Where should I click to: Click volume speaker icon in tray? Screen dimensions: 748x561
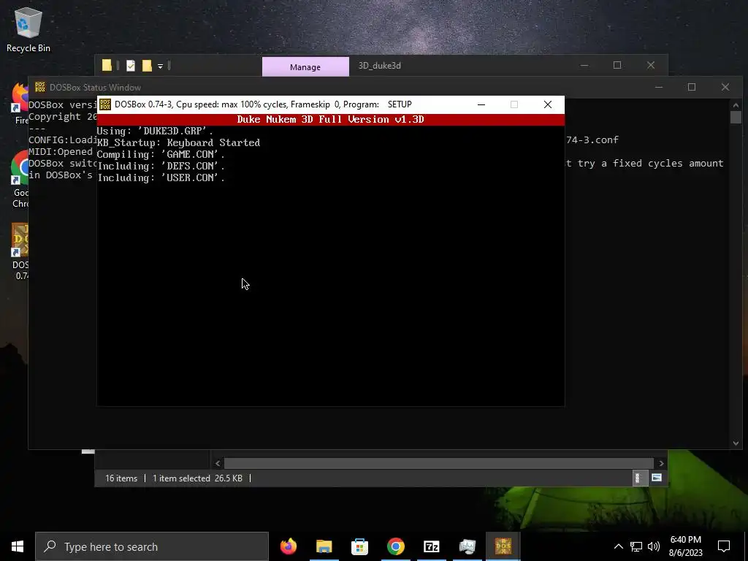(654, 546)
